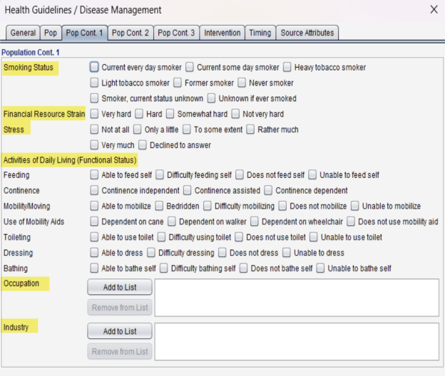Check Able to feed self
Image resolution: width=445 pixels, height=376 pixels.
[x=94, y=175]
